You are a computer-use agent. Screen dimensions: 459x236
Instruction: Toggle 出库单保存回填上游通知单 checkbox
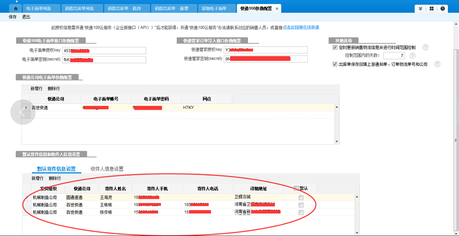[x=335, y=64]
